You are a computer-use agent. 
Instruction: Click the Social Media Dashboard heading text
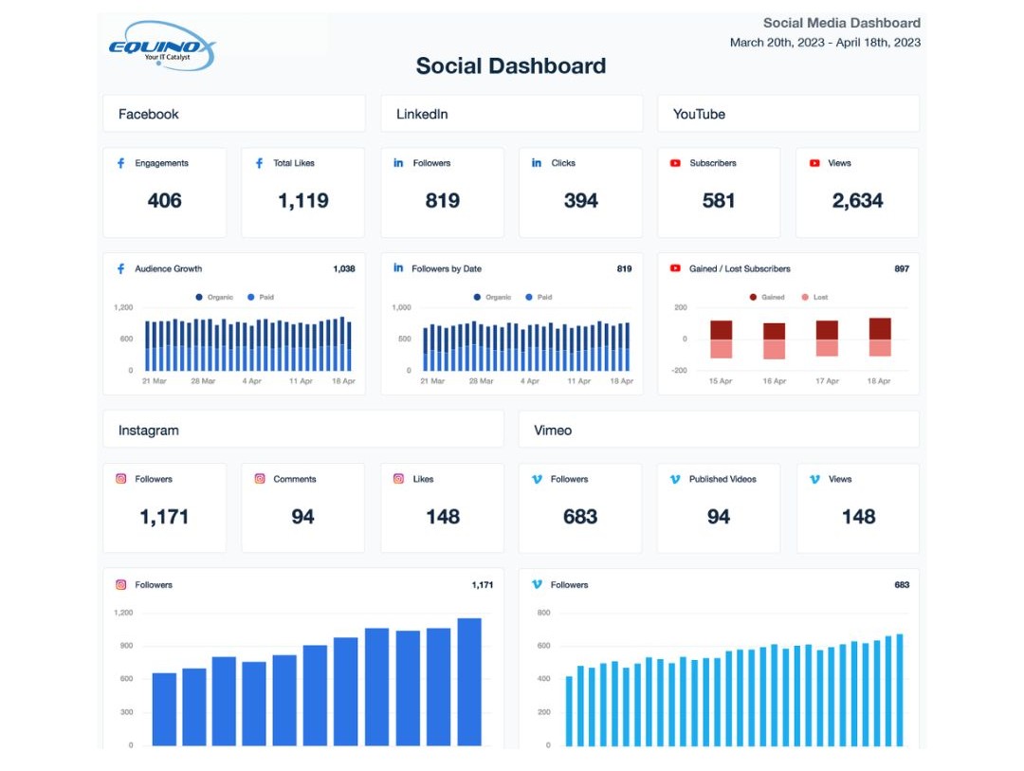pyautogui.click(x=842, y=23)
